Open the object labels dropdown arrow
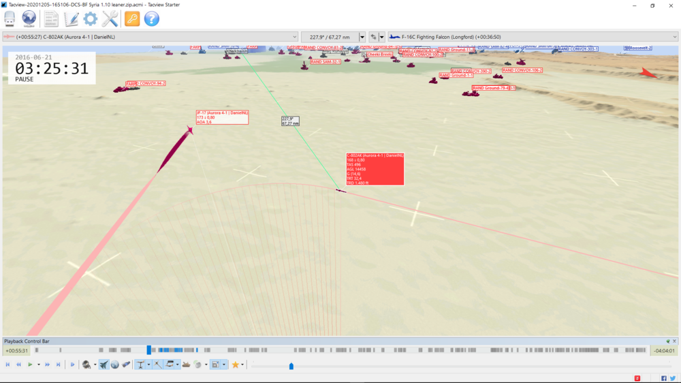 (177, 365)
